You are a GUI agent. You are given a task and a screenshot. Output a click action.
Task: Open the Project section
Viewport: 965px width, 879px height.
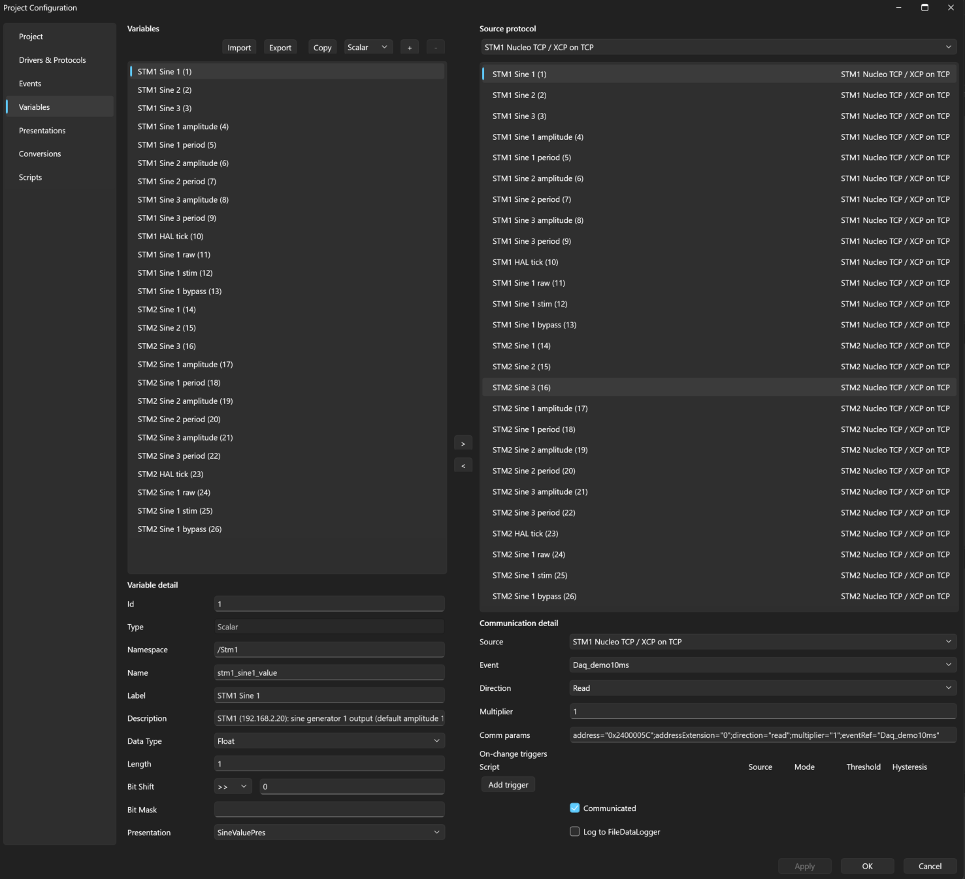click(x=60, y=37)
